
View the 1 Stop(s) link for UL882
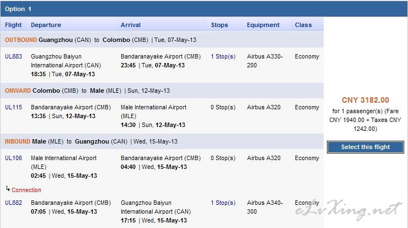tap(223, 203)
